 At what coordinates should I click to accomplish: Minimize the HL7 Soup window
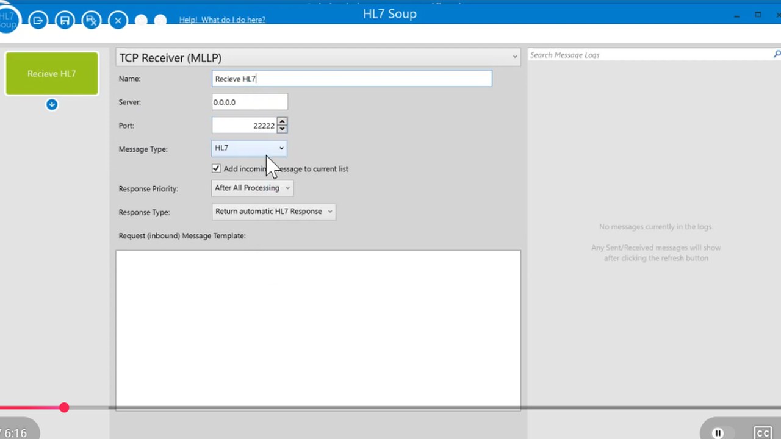[737, 15]
